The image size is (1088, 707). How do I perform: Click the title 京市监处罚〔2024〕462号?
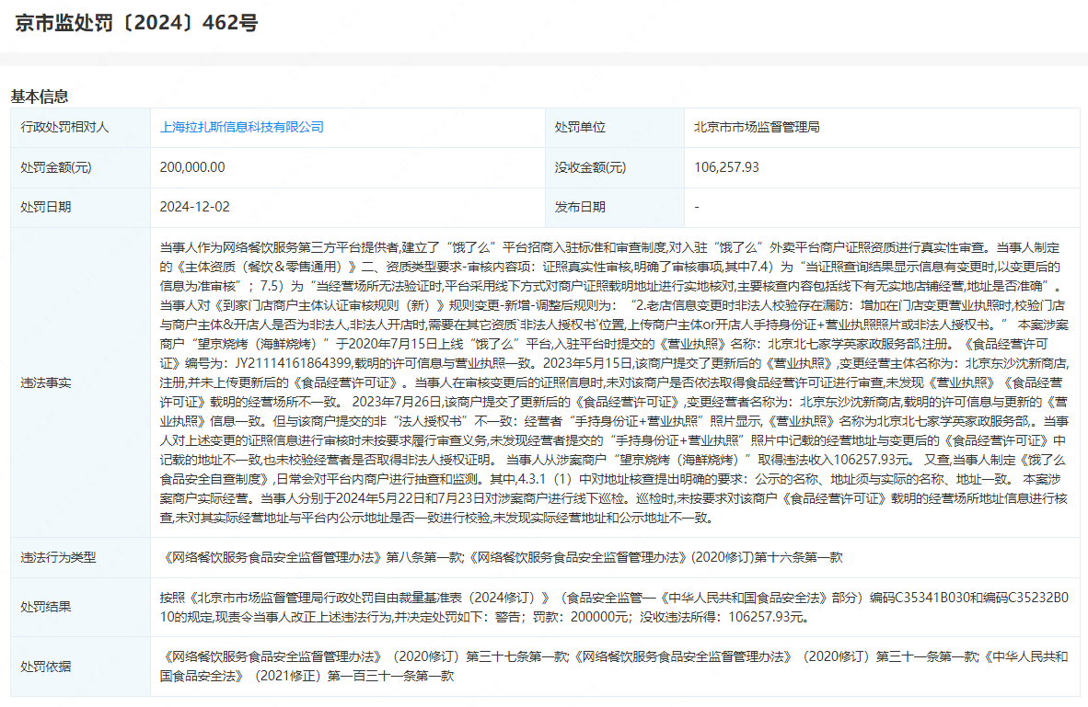coord(135,24)
